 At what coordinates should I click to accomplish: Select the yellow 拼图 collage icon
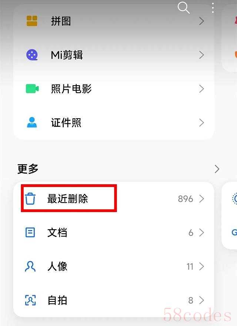pyautogui.click(x=32, y=21)
